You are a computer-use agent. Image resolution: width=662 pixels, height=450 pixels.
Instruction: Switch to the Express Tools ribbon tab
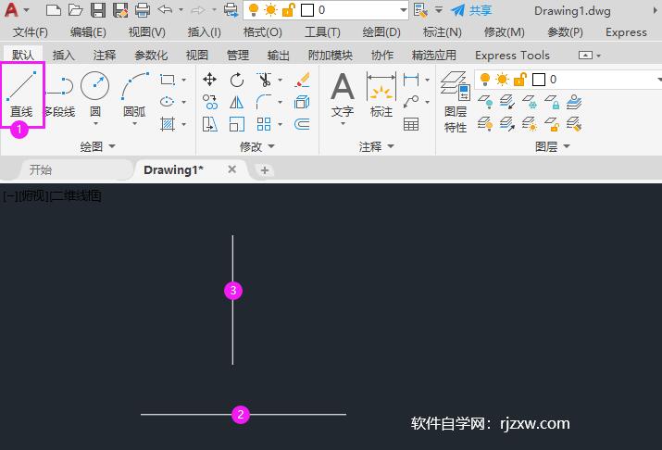tap(512, 55)
